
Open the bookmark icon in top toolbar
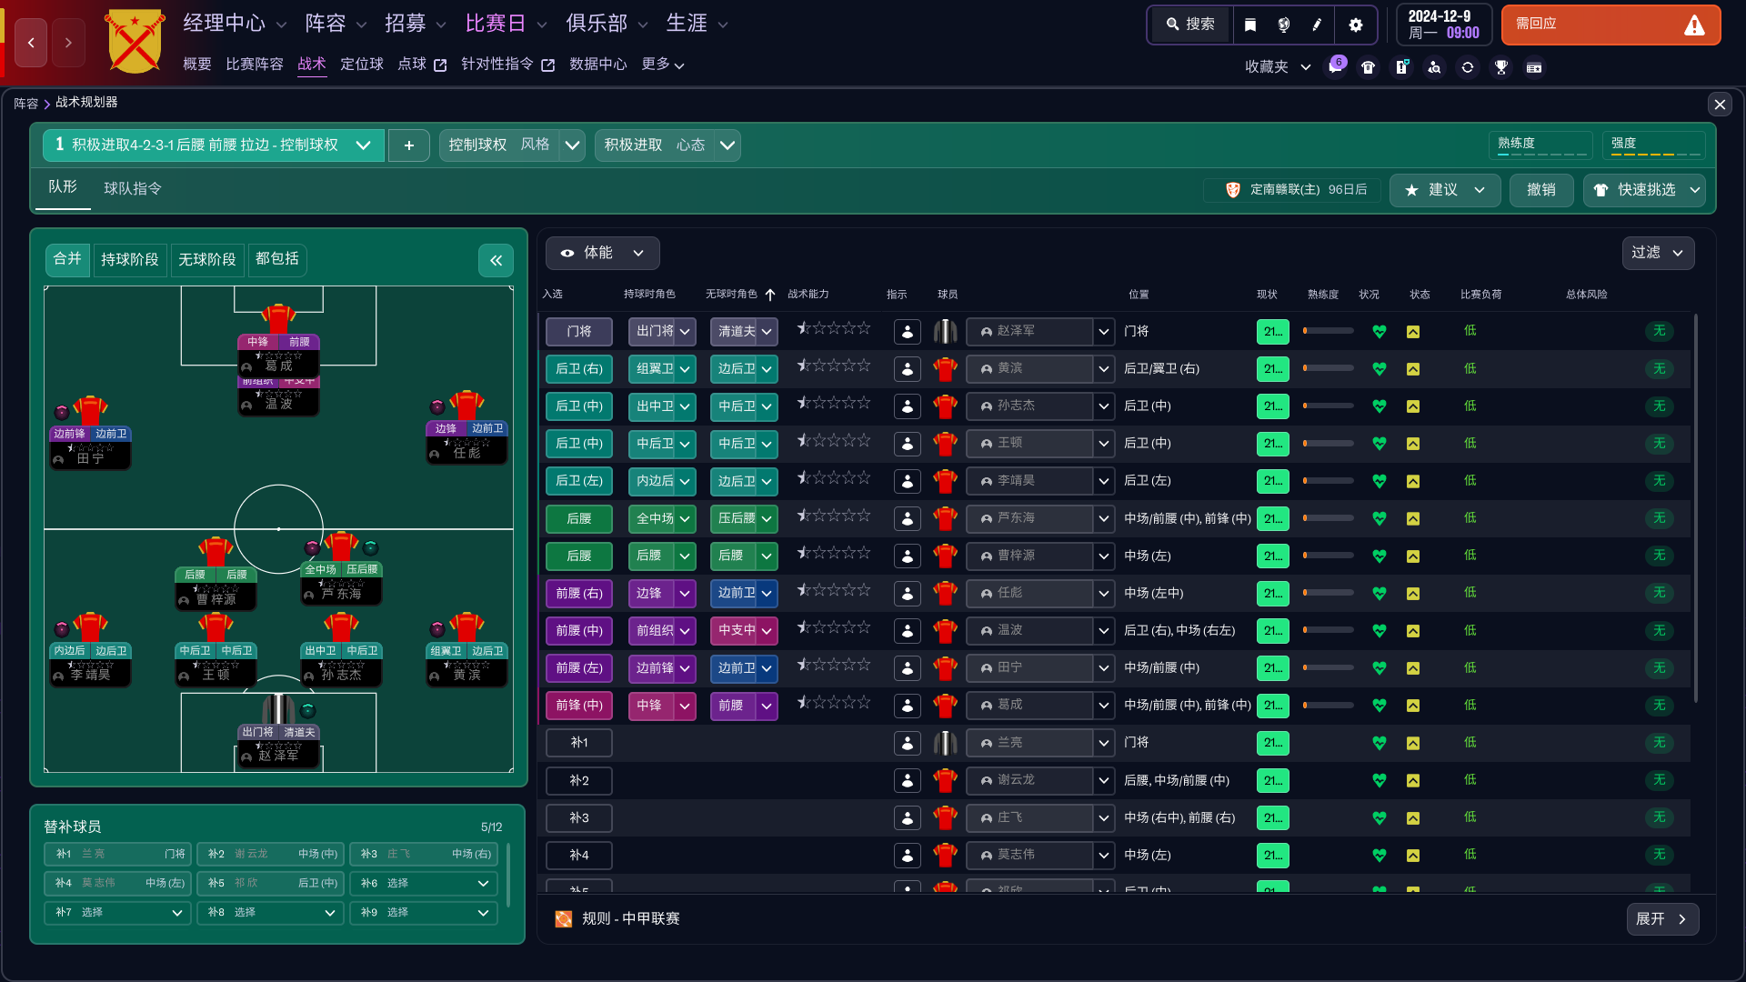pyautogui.click(x=1250, y=25)
